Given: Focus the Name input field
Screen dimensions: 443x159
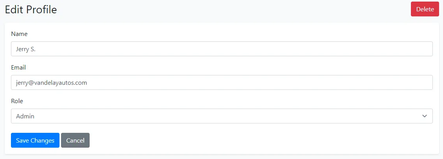Looking at the screenshot, I should pyautogui.click(x=221, y=49).
